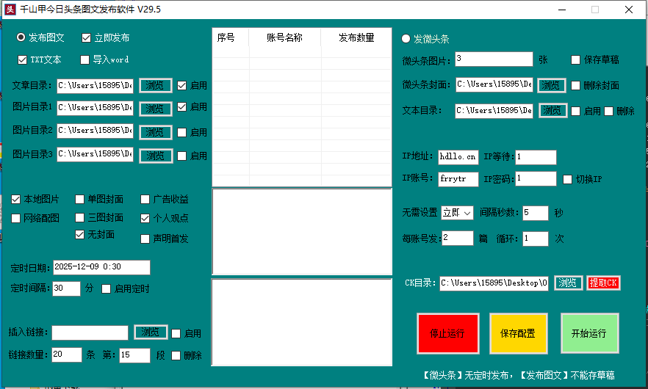This screenshot has width=648, height=389.
Task: Click the 发布数量 column header
Action: tap(356, 37)
